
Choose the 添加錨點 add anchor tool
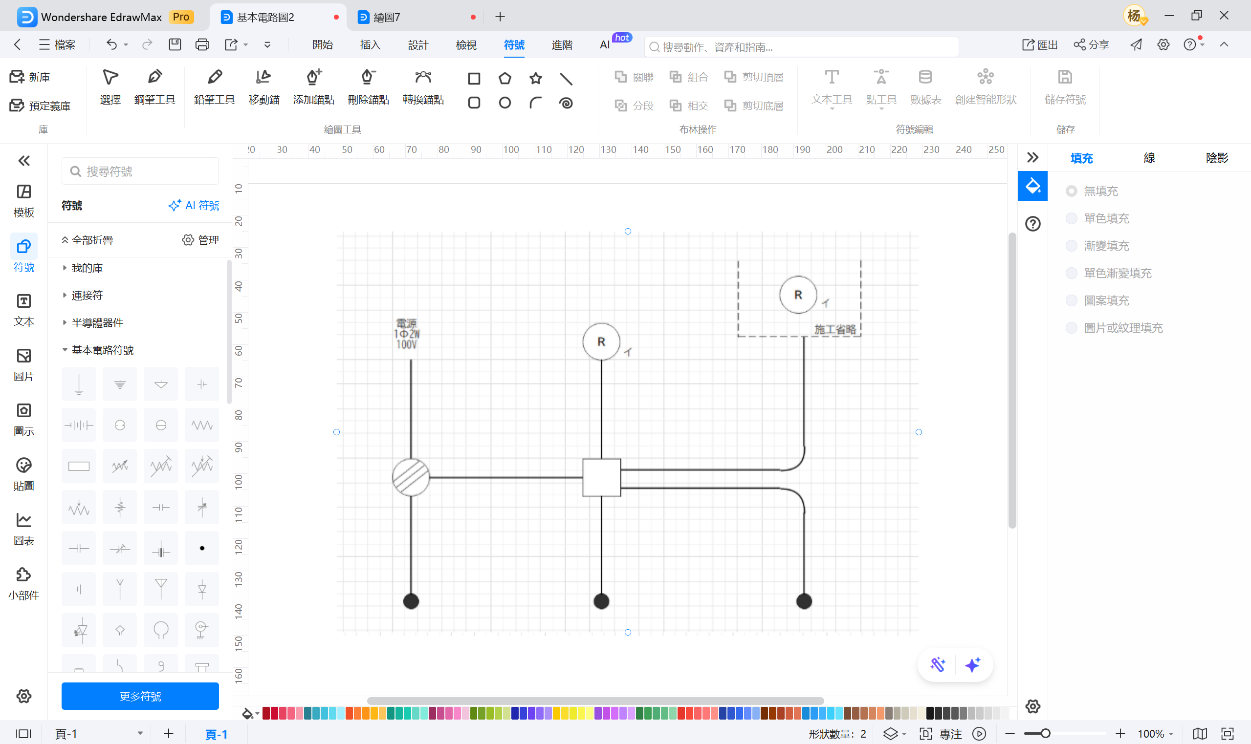tap(313, 85)
